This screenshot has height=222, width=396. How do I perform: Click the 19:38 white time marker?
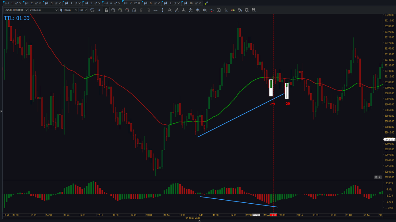point(256,215)
